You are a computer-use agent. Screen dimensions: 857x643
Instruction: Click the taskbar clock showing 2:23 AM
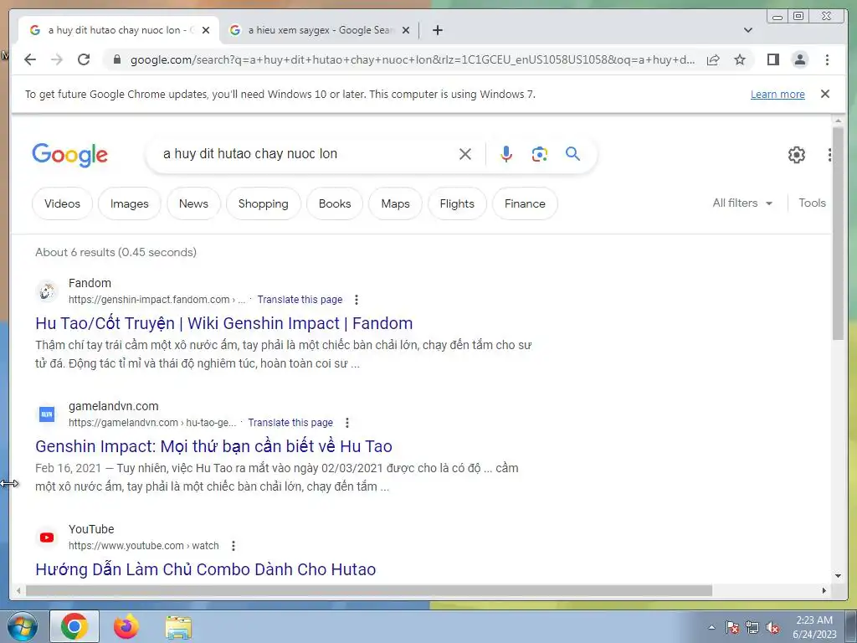coord(814,627)
